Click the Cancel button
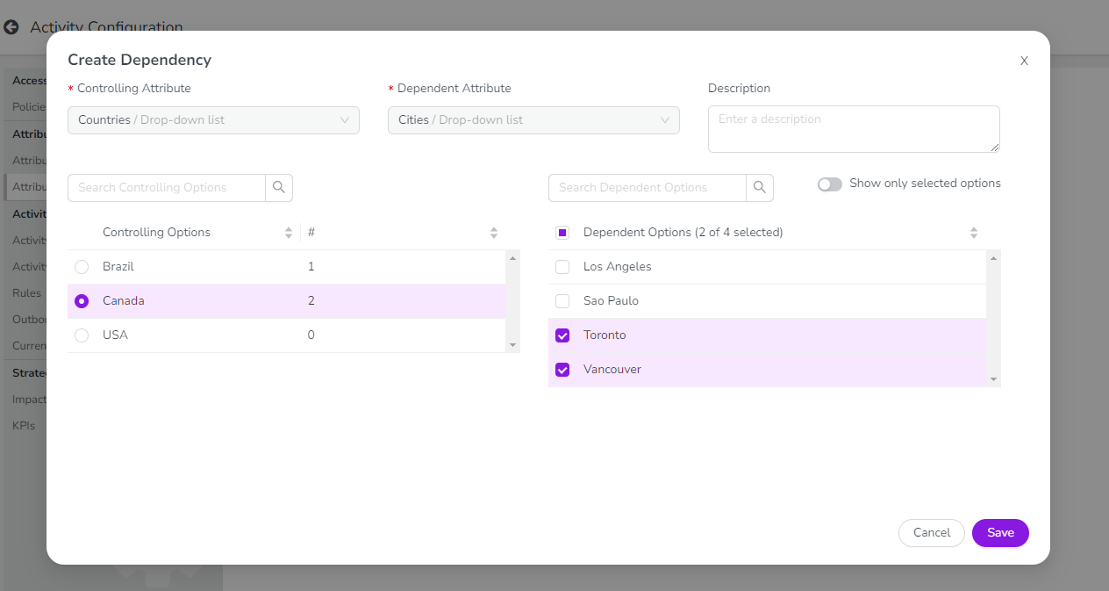 pyautogui.click(x=931, y=533)
